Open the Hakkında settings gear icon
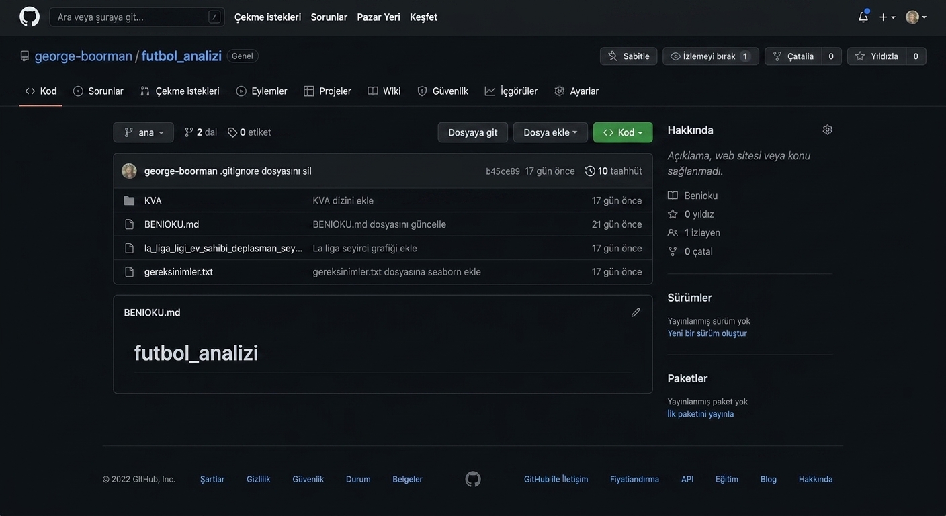Screen dimensions: 946x516 pos(828,130)
